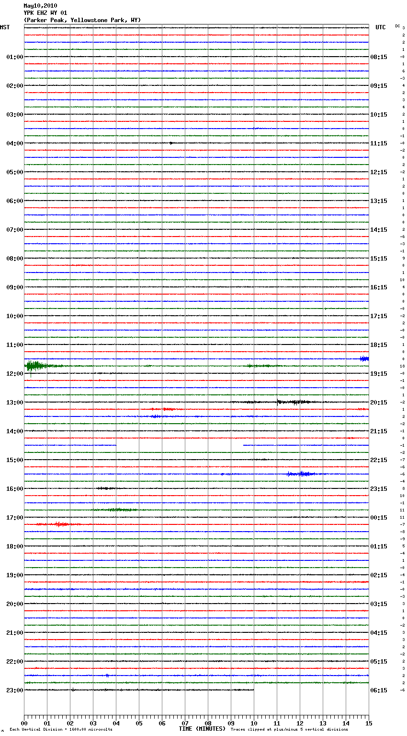This screenshot has width=407, height=736.
Task: Select the 08:00 MST hour label
Action: pos(15,259)
